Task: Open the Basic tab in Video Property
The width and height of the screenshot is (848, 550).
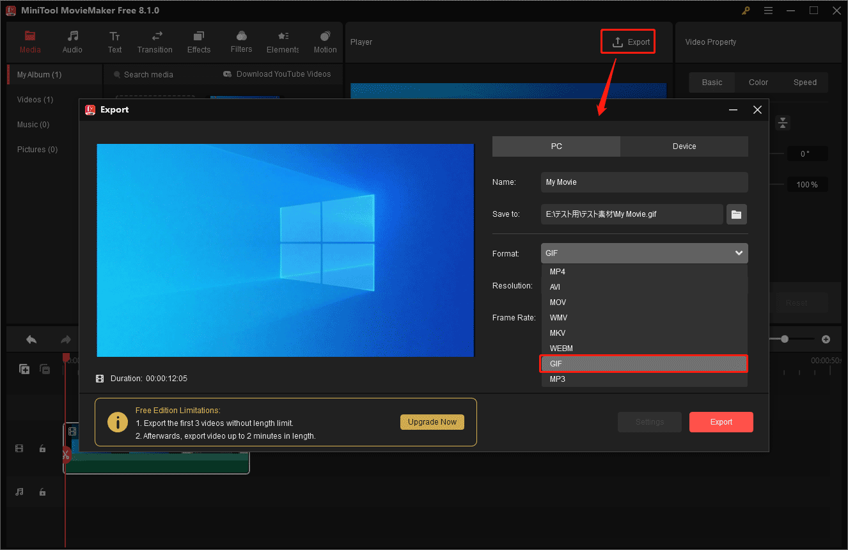Action: coord(712,82)
